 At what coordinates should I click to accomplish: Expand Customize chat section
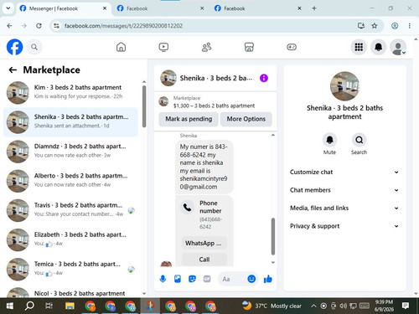tap(344, 172)
